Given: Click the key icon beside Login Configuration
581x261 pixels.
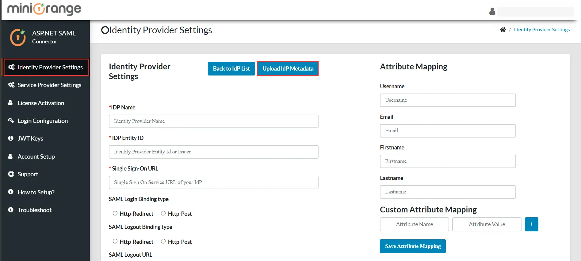Looking at the screenshot, I should [x=11, y=120].
